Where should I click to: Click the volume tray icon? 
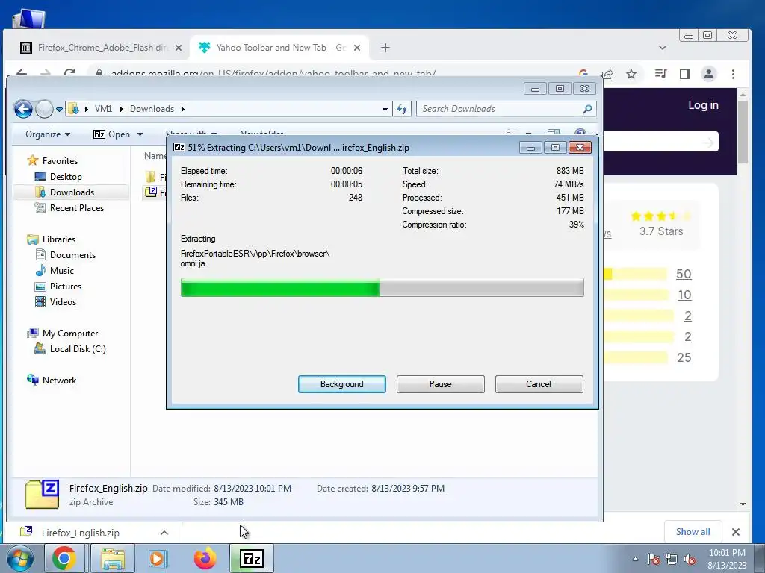coord(690,560)
